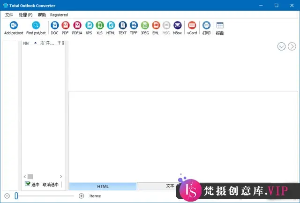Open the 处理 (P) menu
The image size is (300, 203).
point(25,15)
